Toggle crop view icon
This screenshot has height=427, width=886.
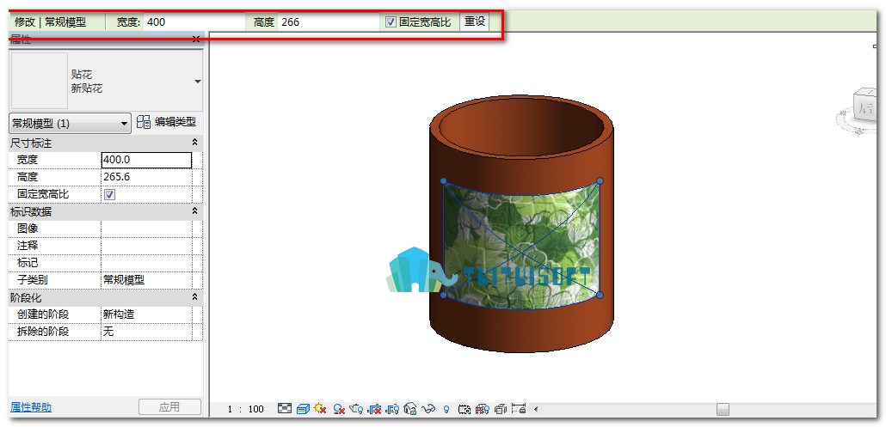coord(375,409)
